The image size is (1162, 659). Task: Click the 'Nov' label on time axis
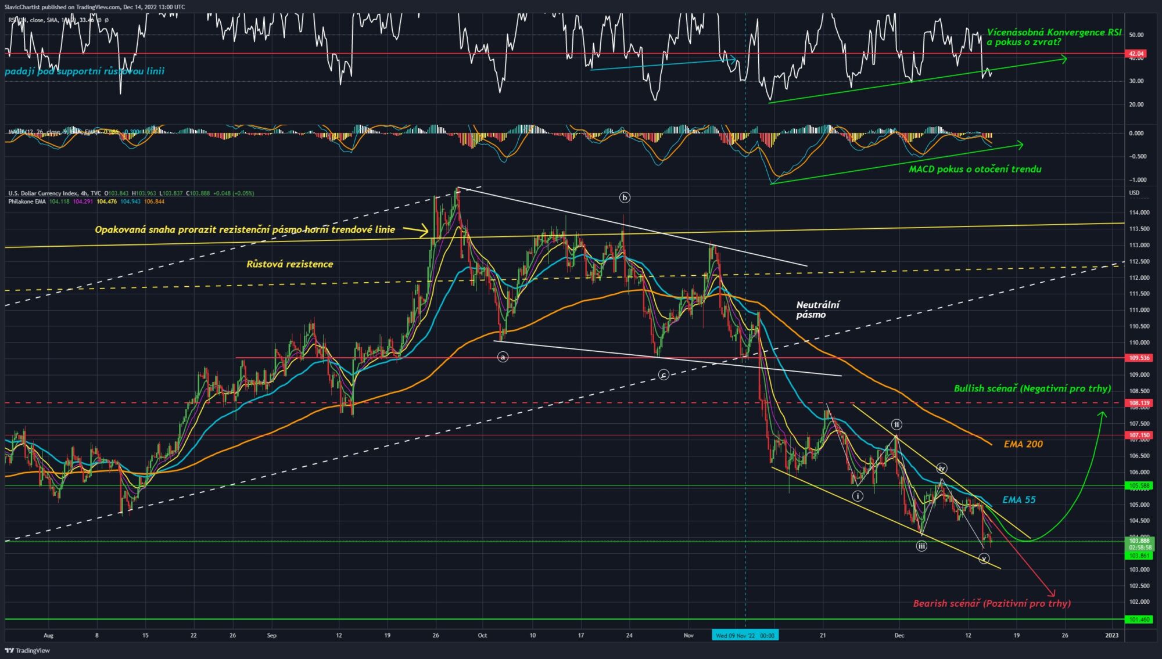click(x=688, y=636)
